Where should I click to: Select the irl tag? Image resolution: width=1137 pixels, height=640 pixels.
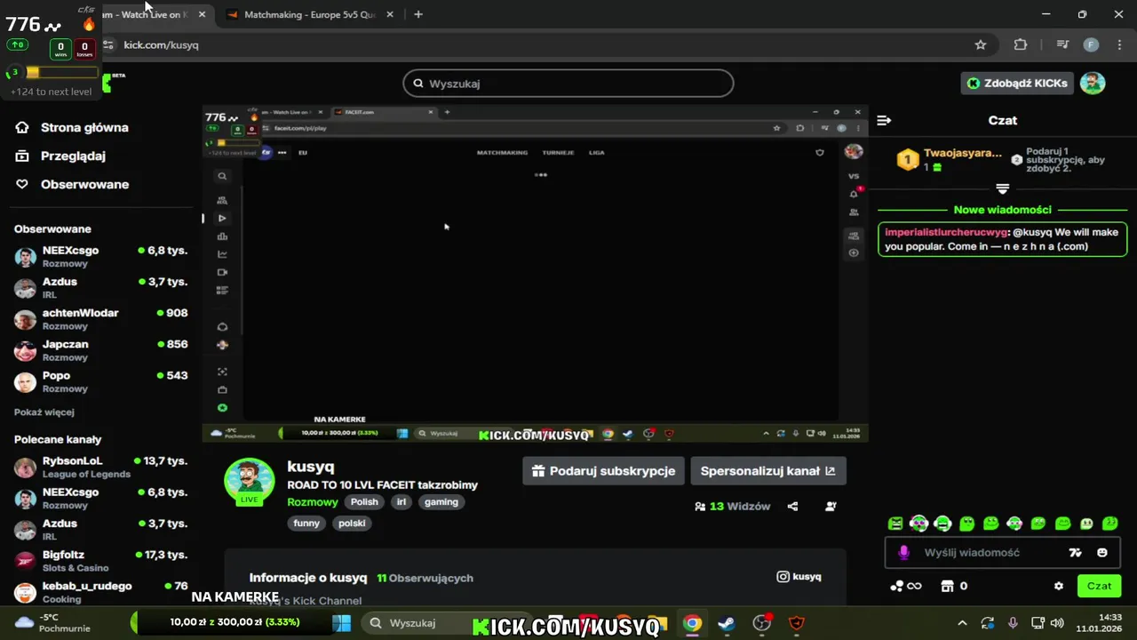point(402,502)
